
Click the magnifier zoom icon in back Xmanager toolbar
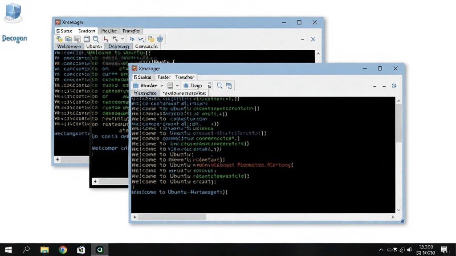click(96, 39)
